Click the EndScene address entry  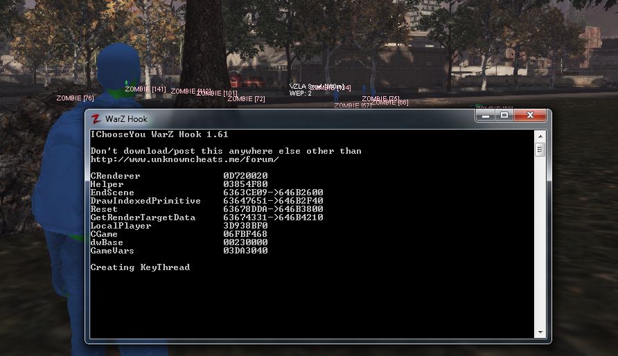(x=272, y=193)
